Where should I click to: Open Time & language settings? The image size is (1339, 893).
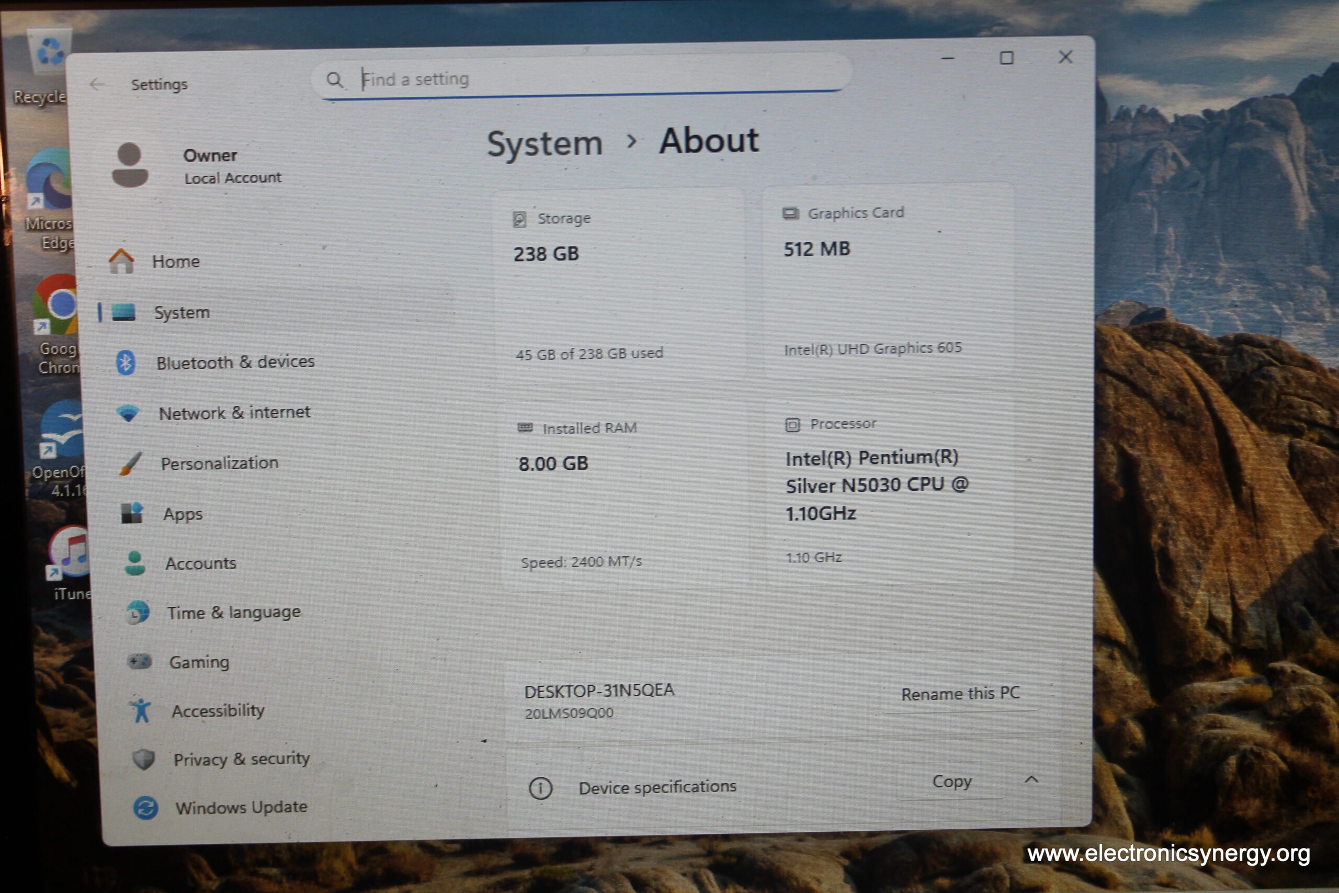pyautogui.click(x=233, y=613)
